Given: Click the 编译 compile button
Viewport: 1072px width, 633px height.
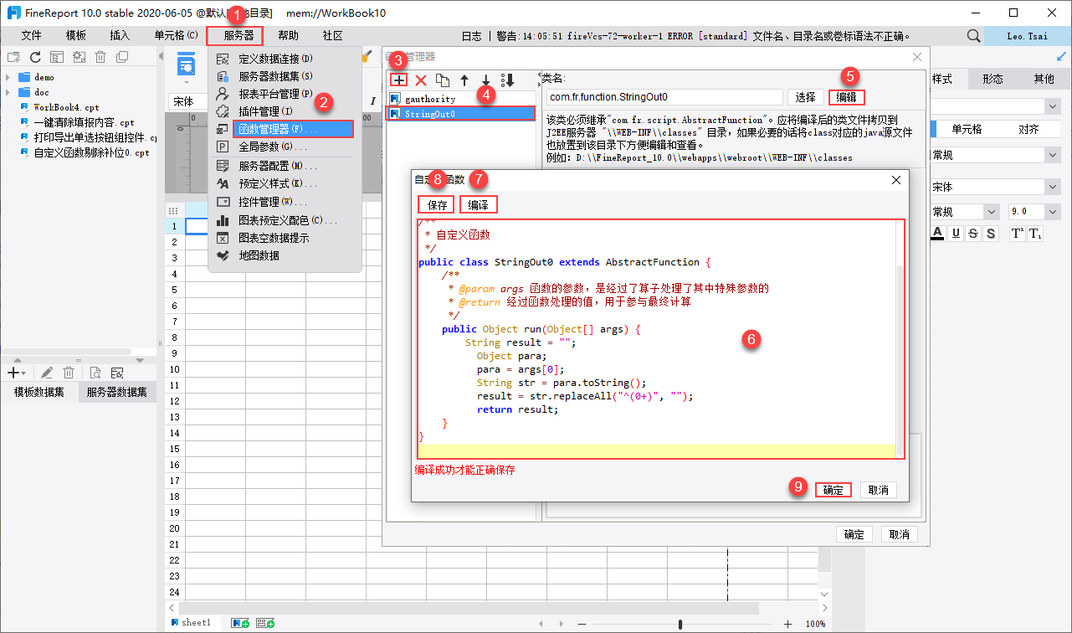Looking at the screenshot, I should click(x=479, y=204).
